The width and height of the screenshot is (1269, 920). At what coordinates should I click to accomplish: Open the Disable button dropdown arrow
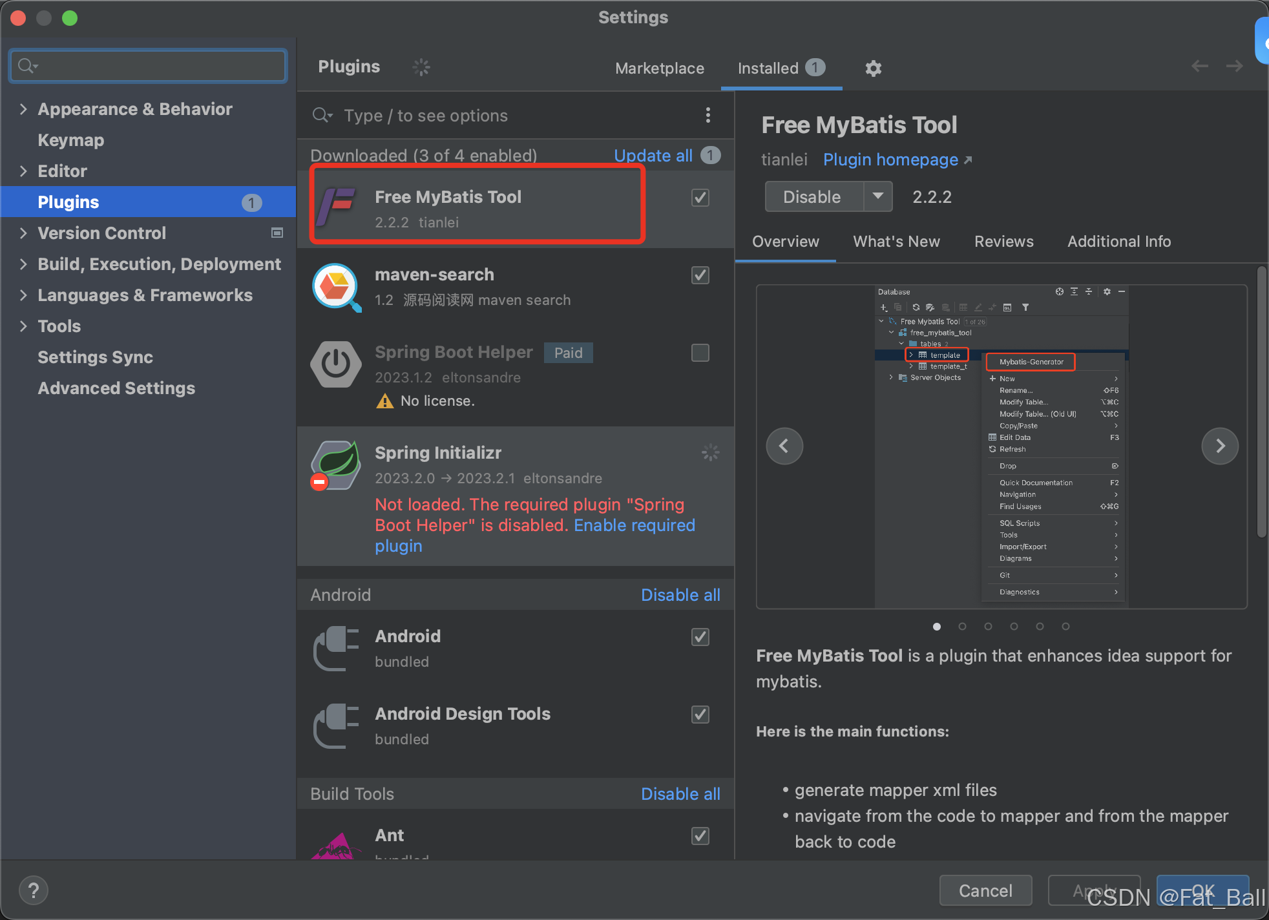coord(877,196)
